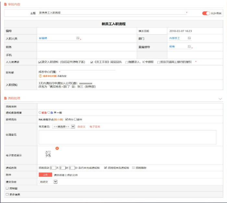Select the 紧急 urgency radio button
Viewport: 227px width, 203px height.
click(x=40, y=113)
